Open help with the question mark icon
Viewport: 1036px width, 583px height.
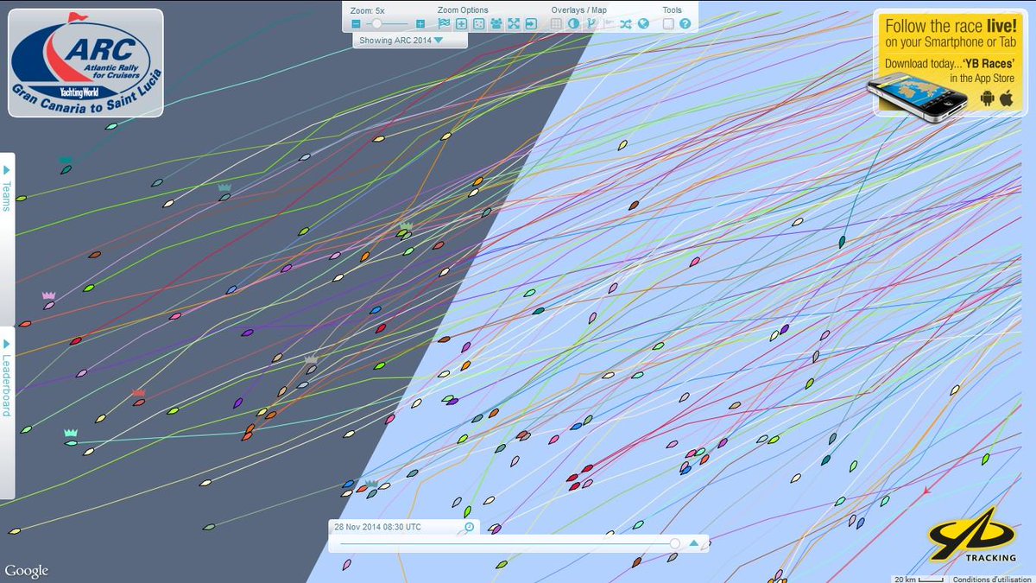coord(685,24)
